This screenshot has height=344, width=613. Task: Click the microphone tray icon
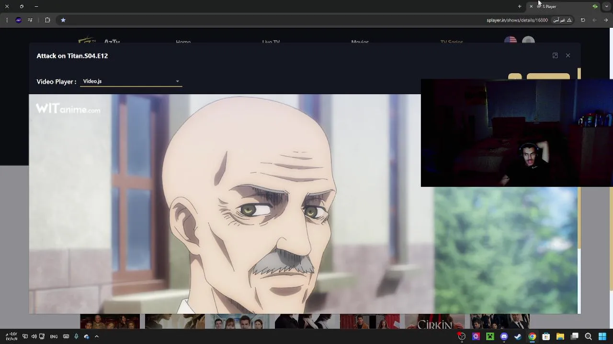(x=76, y=336)
